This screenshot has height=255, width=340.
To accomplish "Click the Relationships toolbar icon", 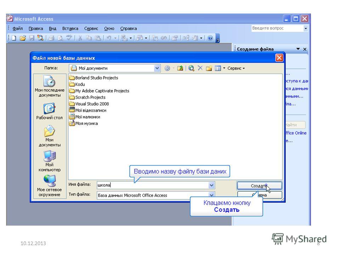I will point(186,38).
